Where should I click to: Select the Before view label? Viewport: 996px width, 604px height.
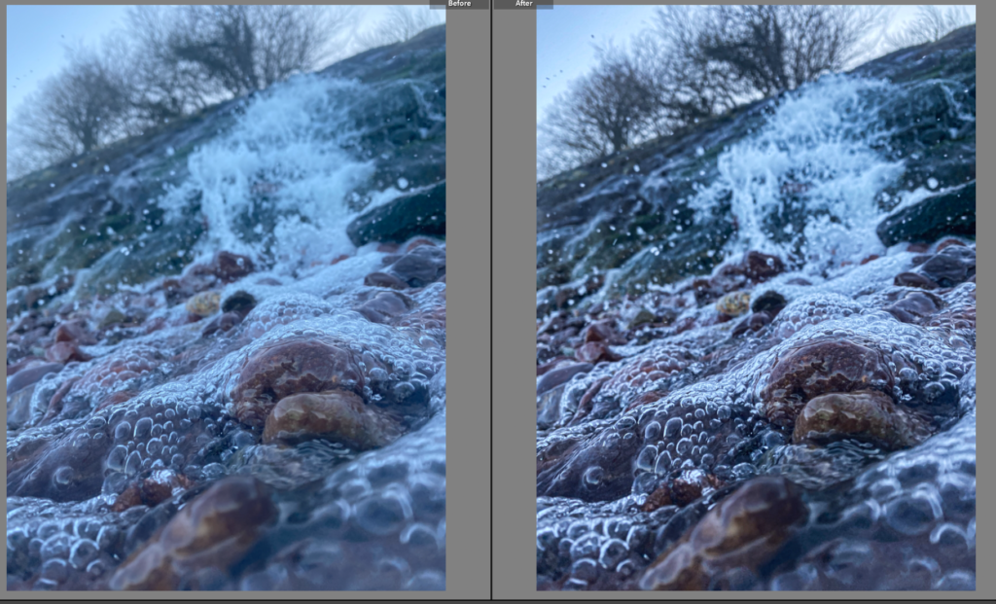[x=459, y=4]
